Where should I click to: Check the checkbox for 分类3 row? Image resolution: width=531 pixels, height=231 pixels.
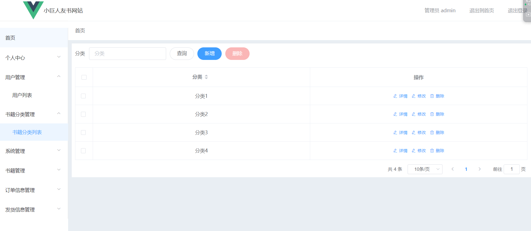83,132
